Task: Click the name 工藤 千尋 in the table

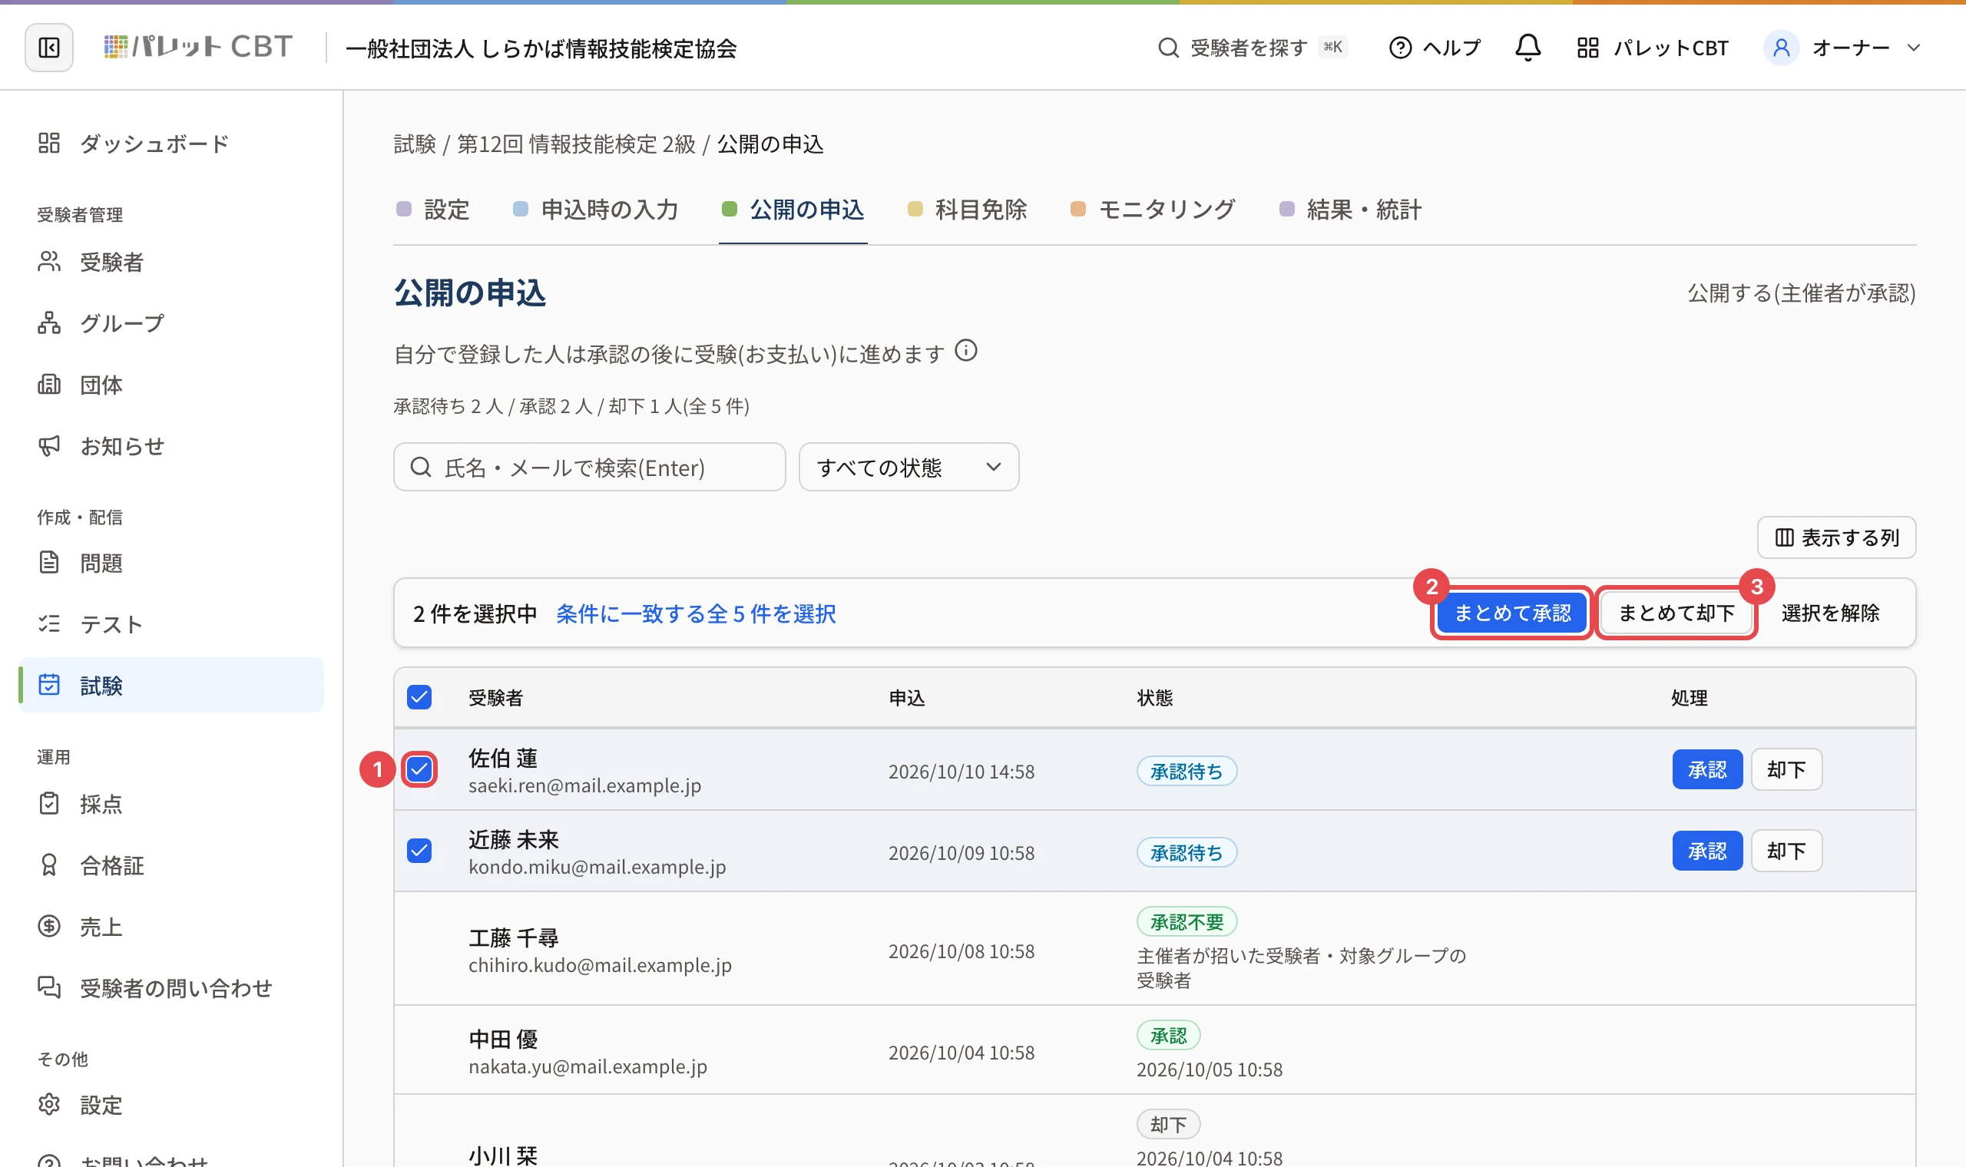Action: point(514,937)
